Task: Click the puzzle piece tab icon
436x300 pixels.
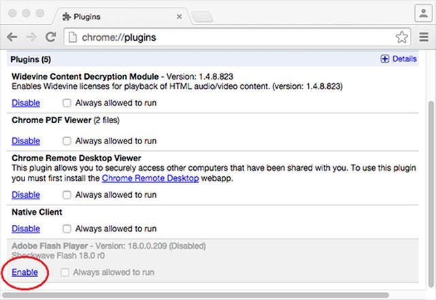Action: [x=66, y=15]
